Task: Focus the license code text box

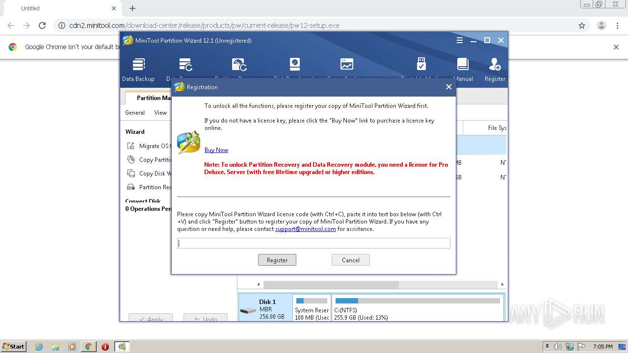Action: [x=314, y=243]
